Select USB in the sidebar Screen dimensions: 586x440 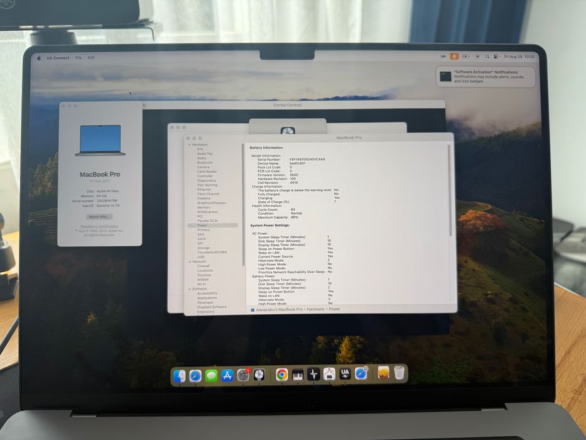pyautogui.click(x=201, y=257)
